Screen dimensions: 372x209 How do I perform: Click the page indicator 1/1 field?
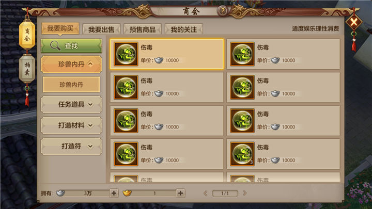click(225, 193)
